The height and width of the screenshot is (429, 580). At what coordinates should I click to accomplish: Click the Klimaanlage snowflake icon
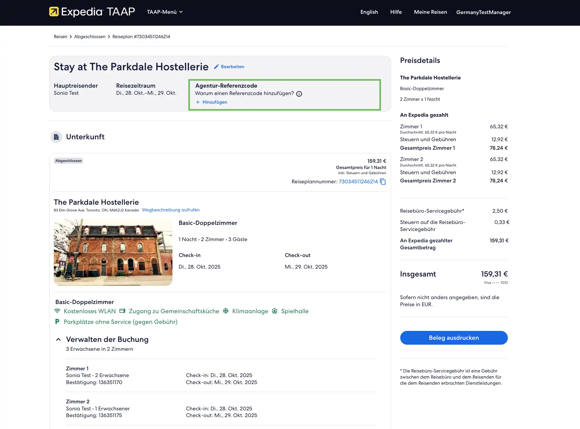point(226,311)
